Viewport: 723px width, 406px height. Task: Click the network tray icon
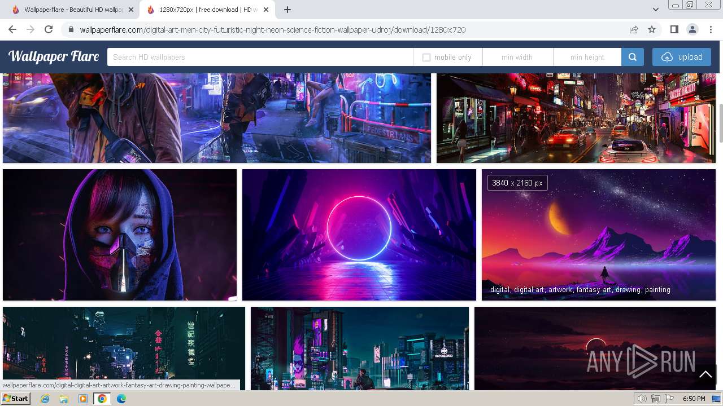[656, 399]
